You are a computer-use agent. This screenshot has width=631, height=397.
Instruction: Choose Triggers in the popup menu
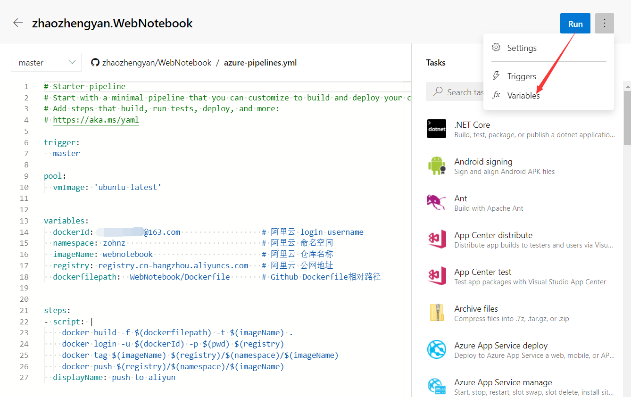pyautogui.click(x=522, y=76)
